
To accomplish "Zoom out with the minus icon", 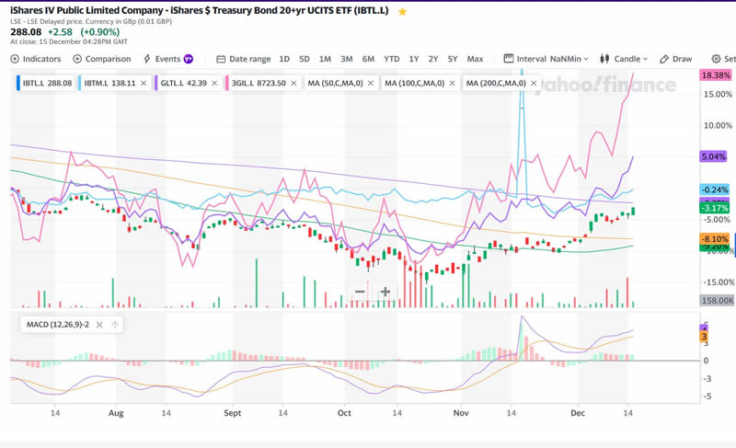I will click(360, 292).
